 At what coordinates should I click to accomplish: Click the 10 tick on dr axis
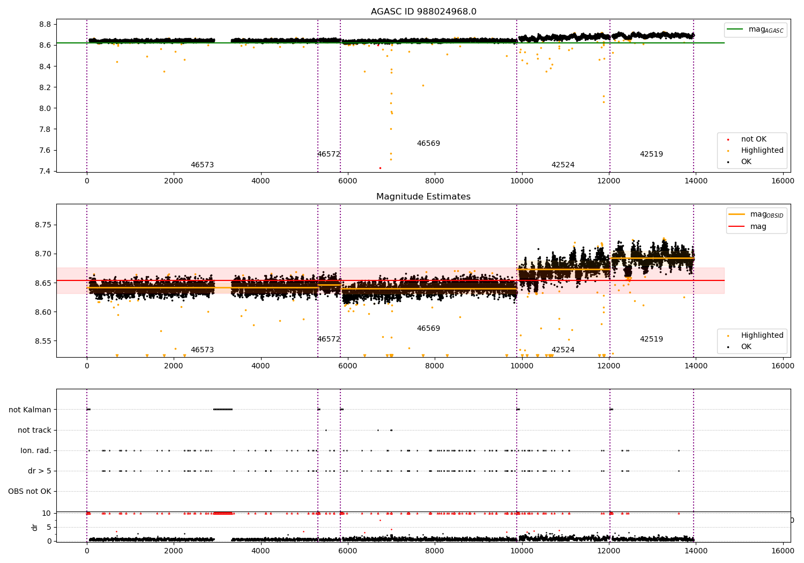pos(47,514)
